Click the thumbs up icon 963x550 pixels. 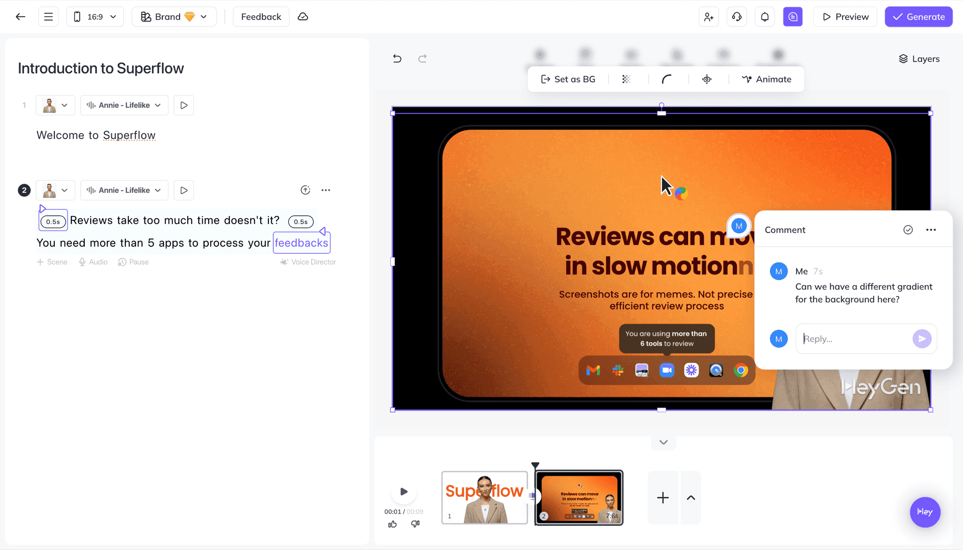(x=392, y=524)
